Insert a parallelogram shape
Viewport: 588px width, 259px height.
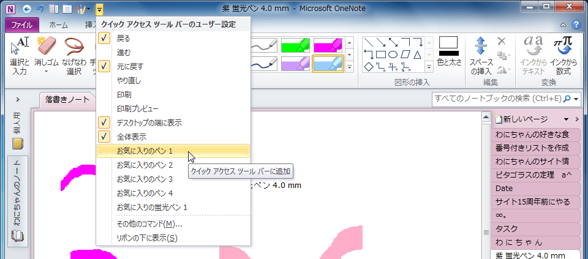pyautogui.click(x=405, y=54)
